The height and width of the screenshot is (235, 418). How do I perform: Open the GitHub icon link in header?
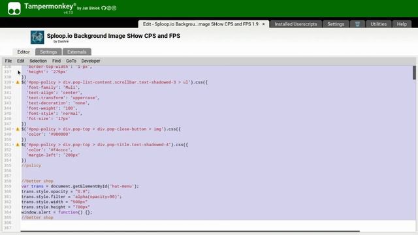(x=104, y=8)
